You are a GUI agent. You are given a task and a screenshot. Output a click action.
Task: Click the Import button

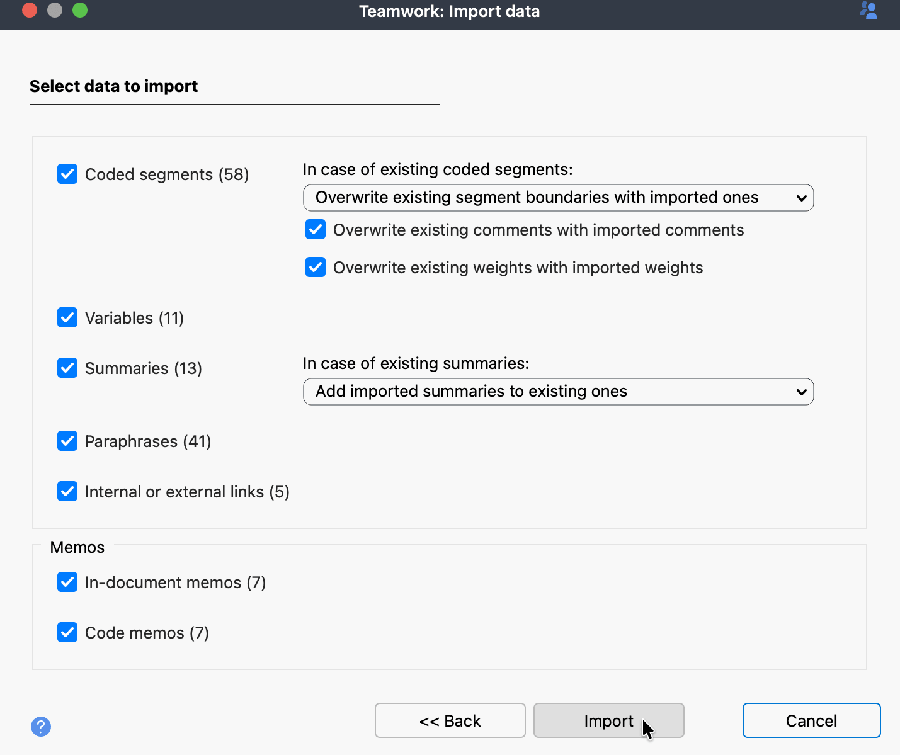[609, 720]
